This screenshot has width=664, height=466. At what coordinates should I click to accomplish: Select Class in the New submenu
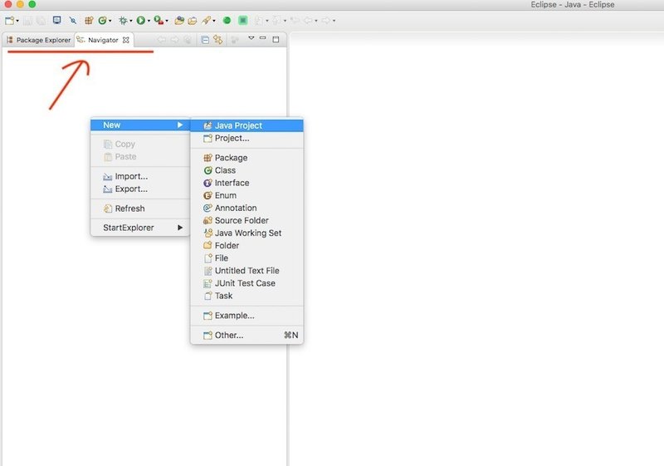coord(247,170)
